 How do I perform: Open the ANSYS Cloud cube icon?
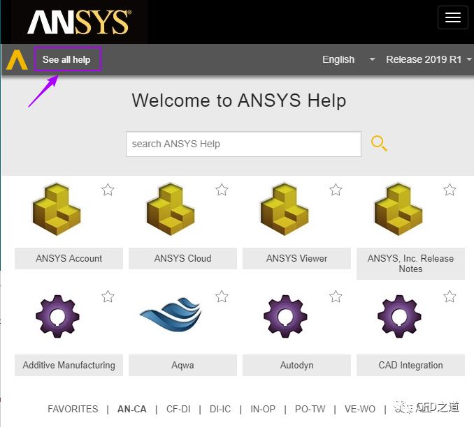tap(171, 209)
